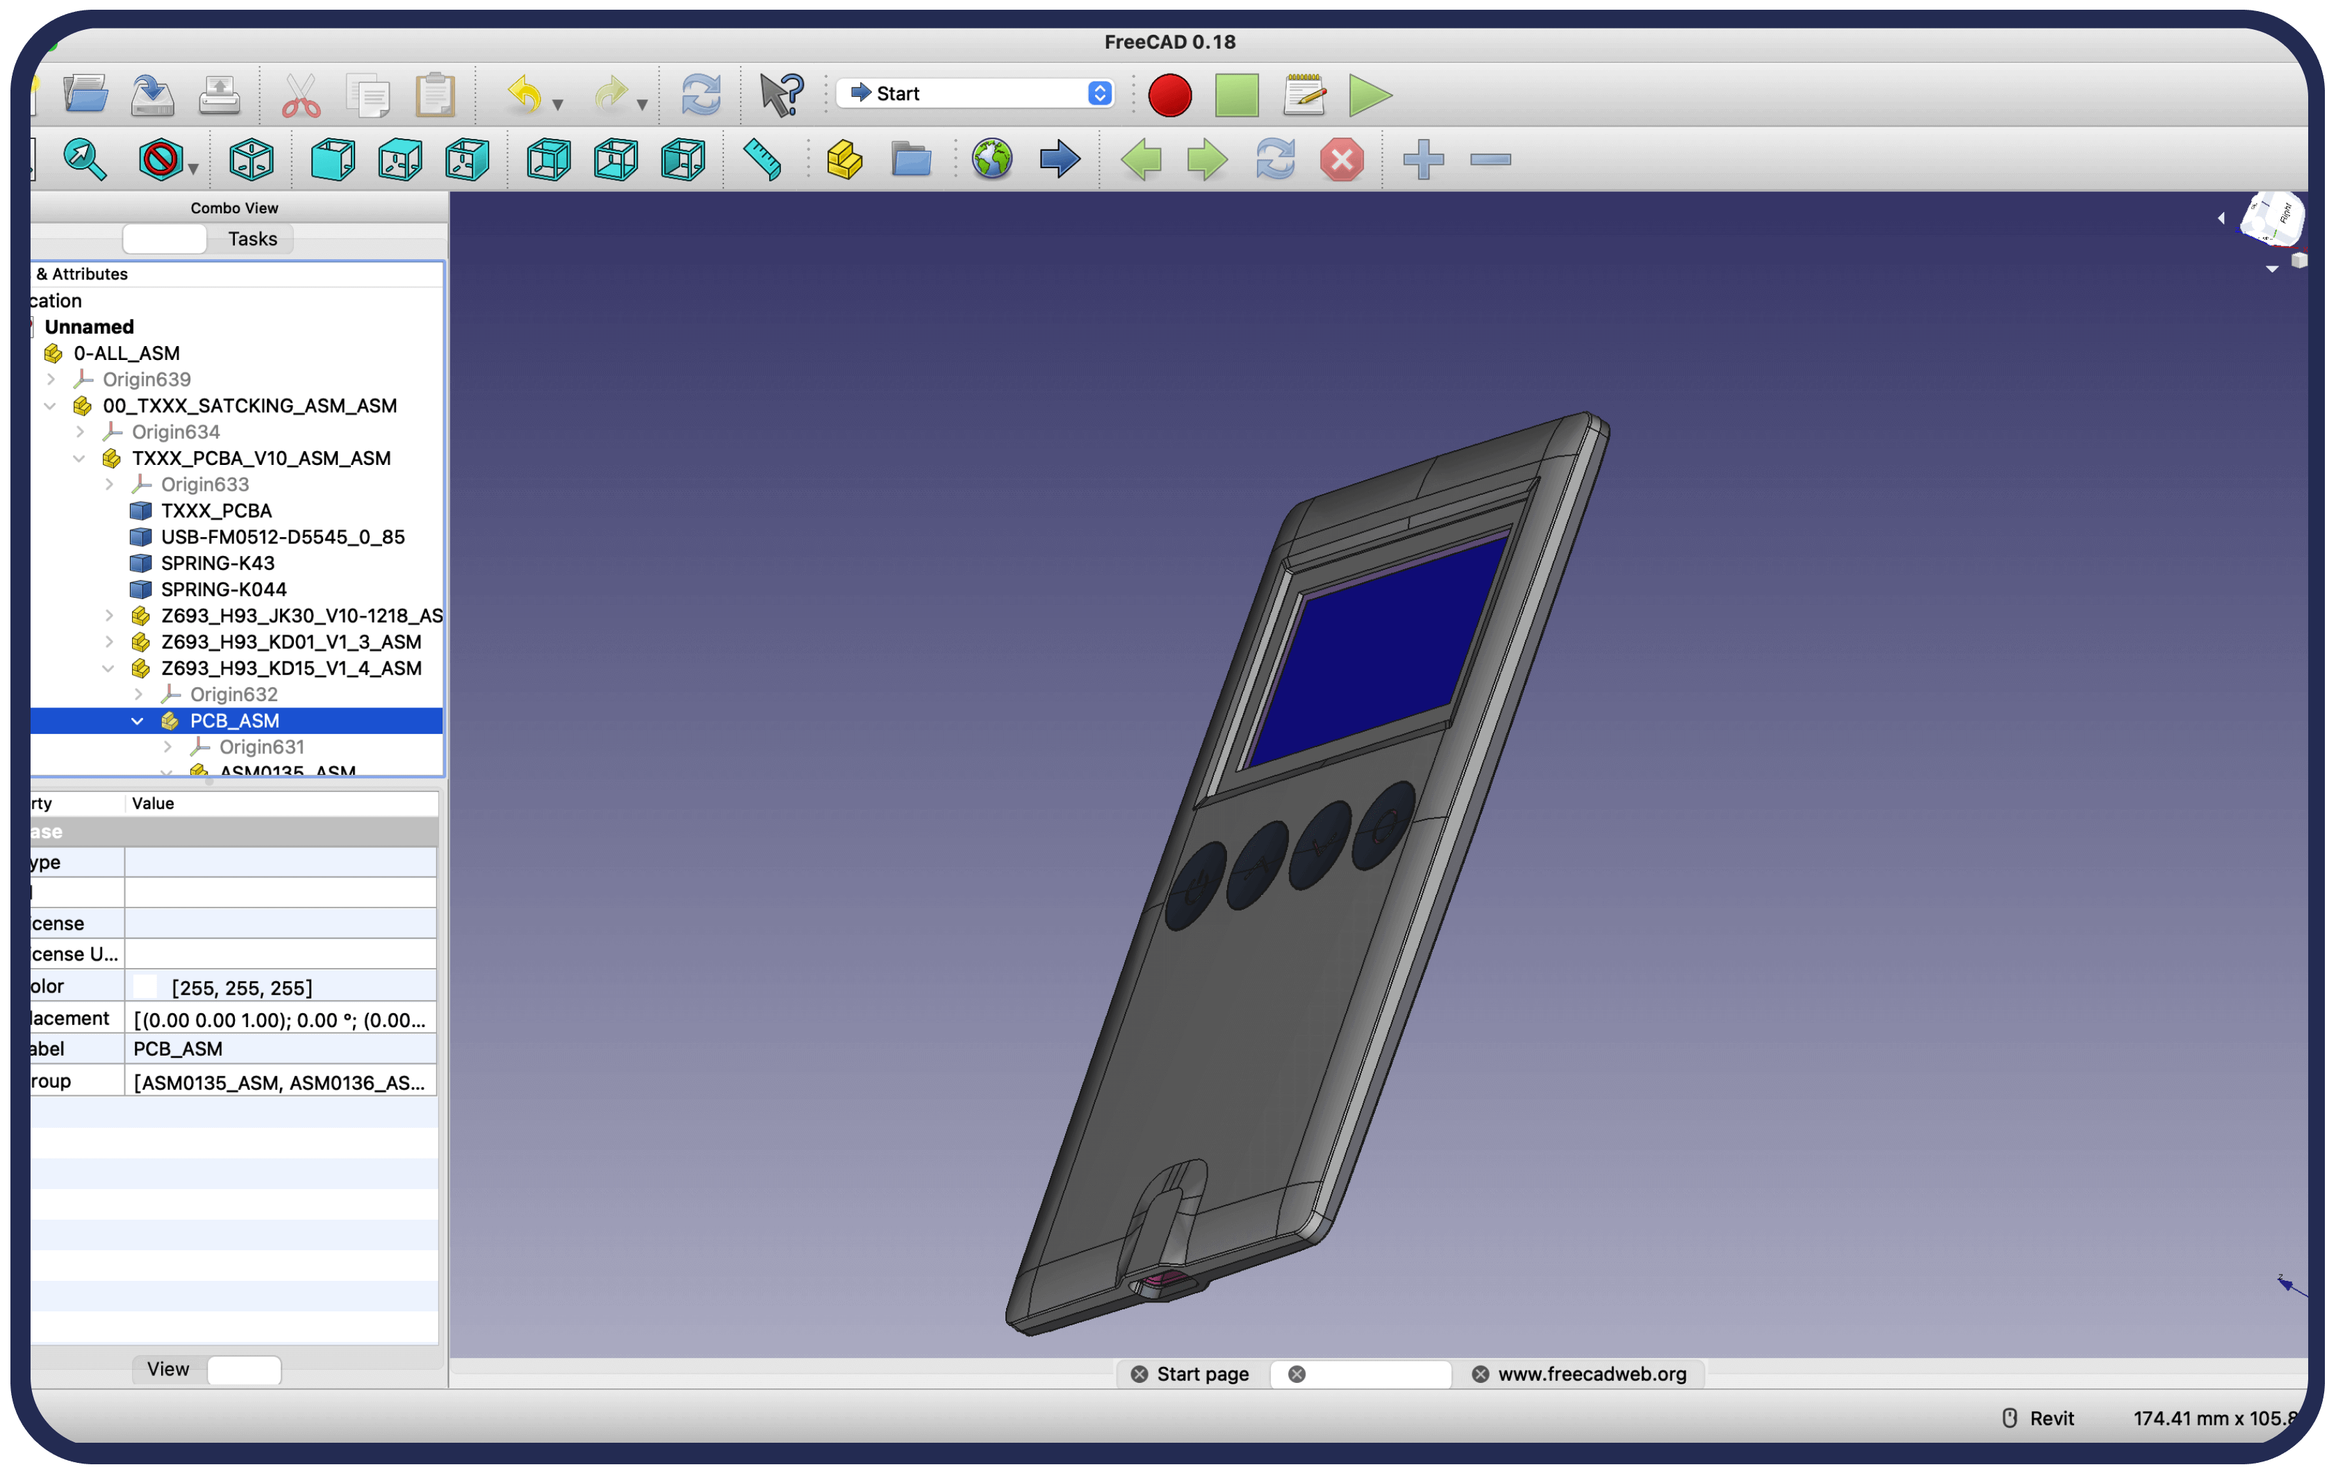Collapse the 00_TXXX_SATCKING_ASM_ASM node
Viewport: 2336px width, 1474px height.
[x=51, y=406]
